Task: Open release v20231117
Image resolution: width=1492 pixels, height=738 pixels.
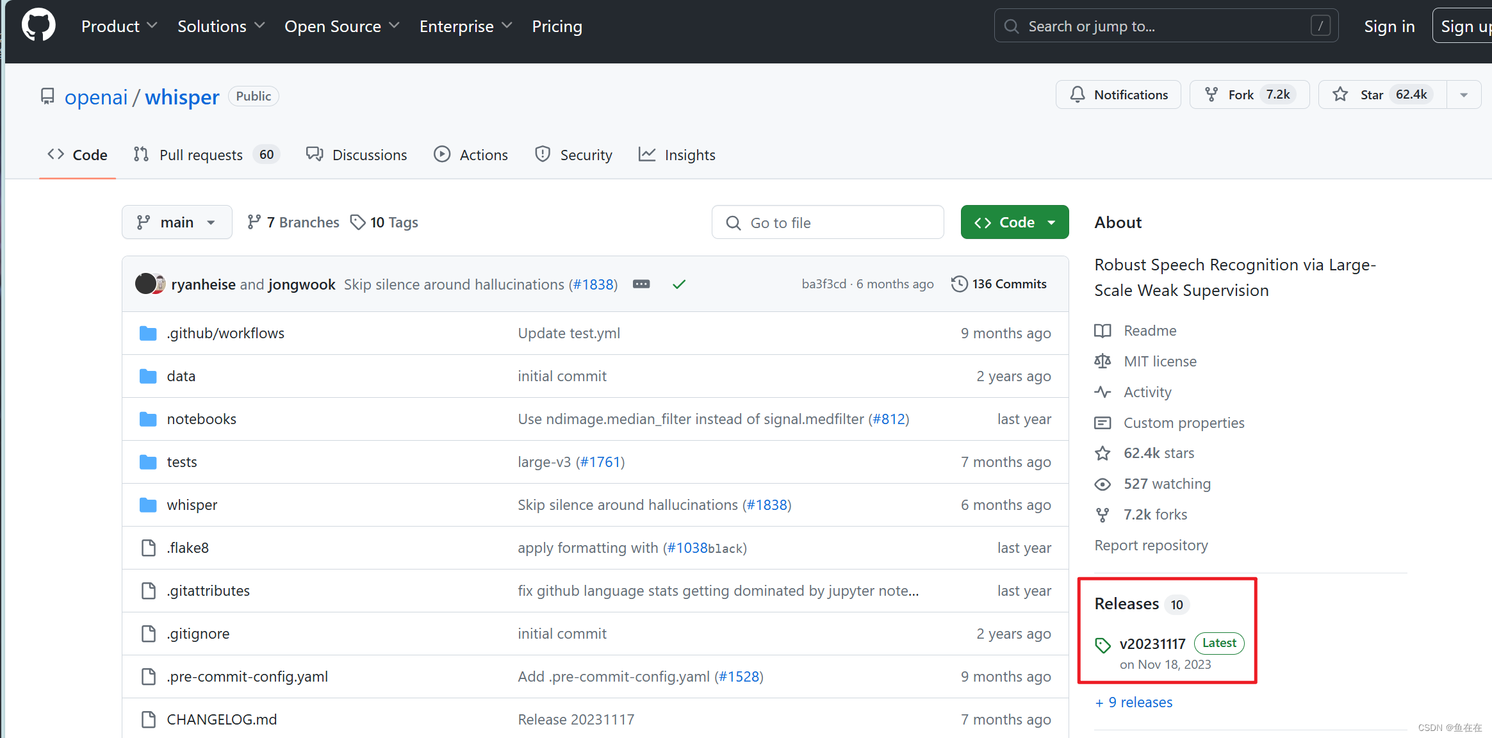Action: pos(1152,644)
